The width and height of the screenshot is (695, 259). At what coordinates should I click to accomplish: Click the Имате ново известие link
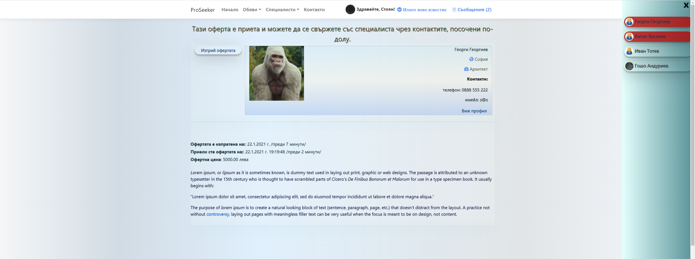click(x=425, y=10)
